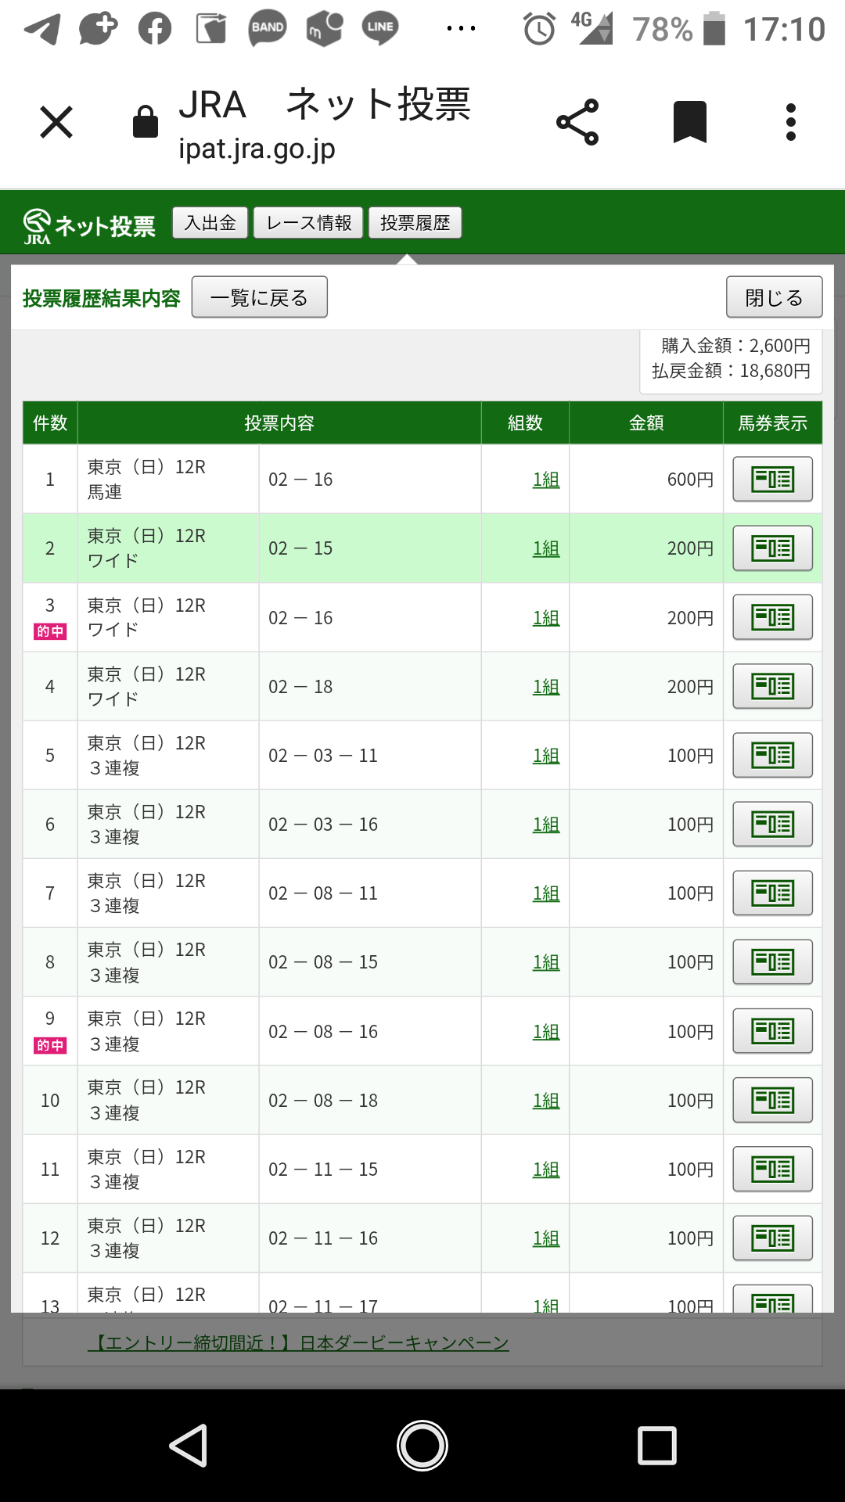The image size is (845, 1502).
Task: Open the 入出金 tab
Action: click(210, 223)
